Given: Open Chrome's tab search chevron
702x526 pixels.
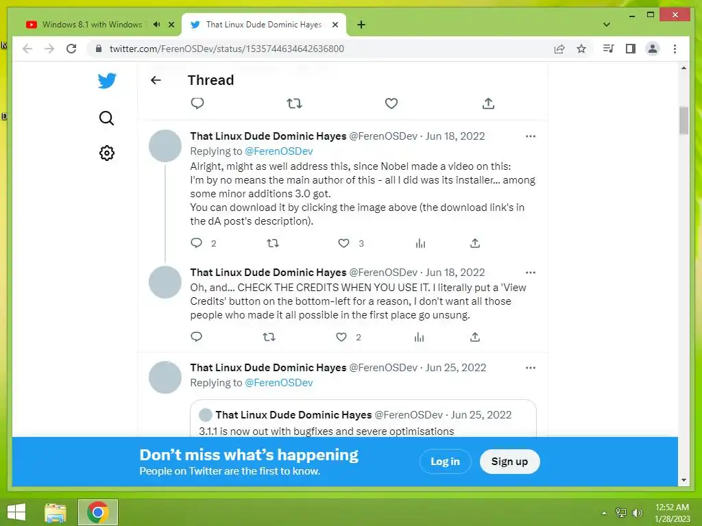Looking at the screenshot, I should coord(607,25).
